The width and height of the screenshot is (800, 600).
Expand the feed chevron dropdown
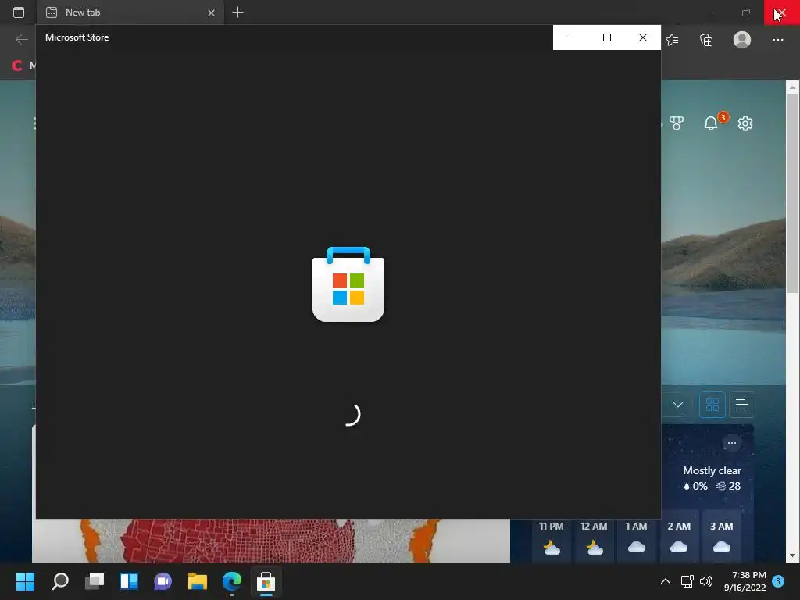[x=678, y=405]
